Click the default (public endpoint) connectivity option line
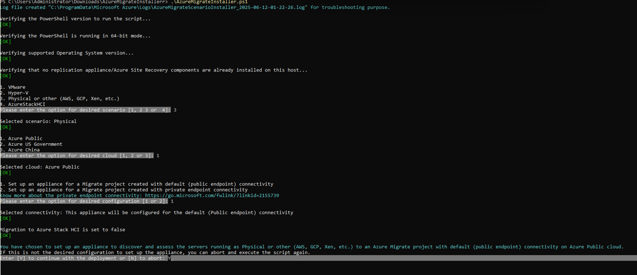Image resolution: width=637 pixels, height=275 pixels. [x=137, y=184]
